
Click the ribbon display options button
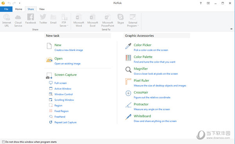tap(208, 3)
